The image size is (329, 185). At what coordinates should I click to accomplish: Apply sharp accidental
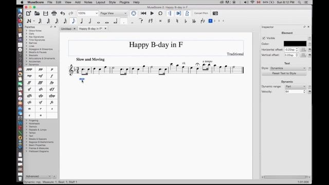pos(169,21)
